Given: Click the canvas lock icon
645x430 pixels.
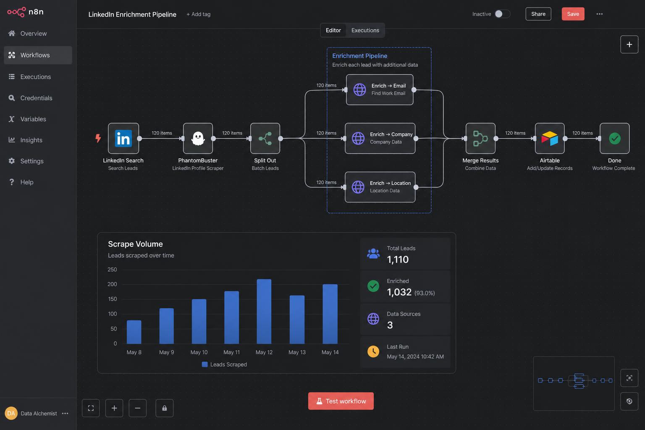Looking at the screenshot, I should (165, 408).
